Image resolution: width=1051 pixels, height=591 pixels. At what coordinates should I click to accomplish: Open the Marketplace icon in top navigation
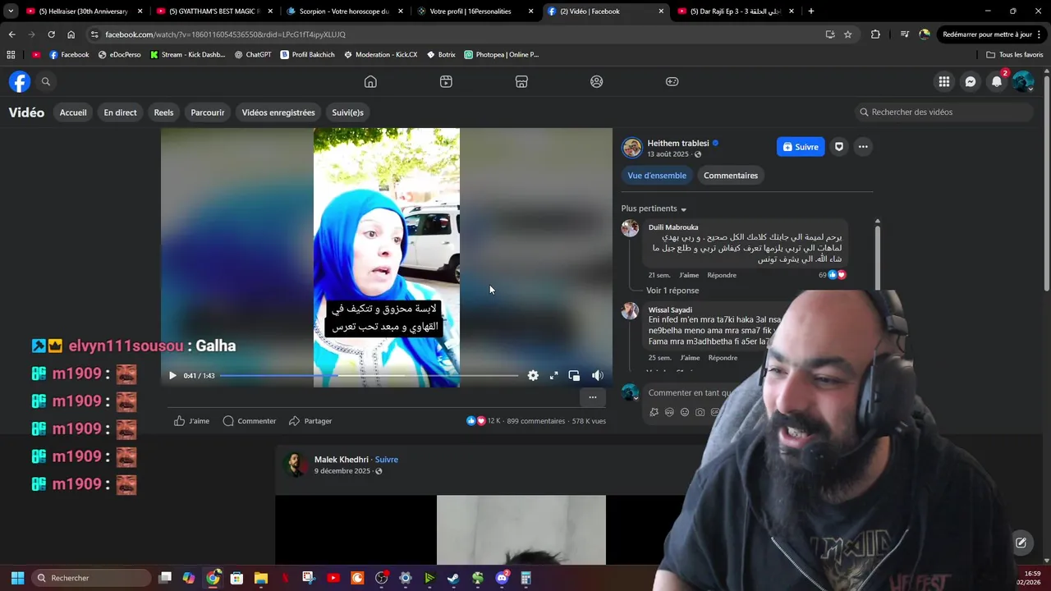[521, 81]
